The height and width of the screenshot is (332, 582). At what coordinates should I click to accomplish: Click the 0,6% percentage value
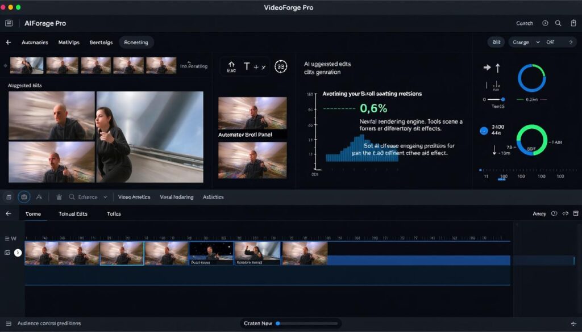tap(373, 108)
